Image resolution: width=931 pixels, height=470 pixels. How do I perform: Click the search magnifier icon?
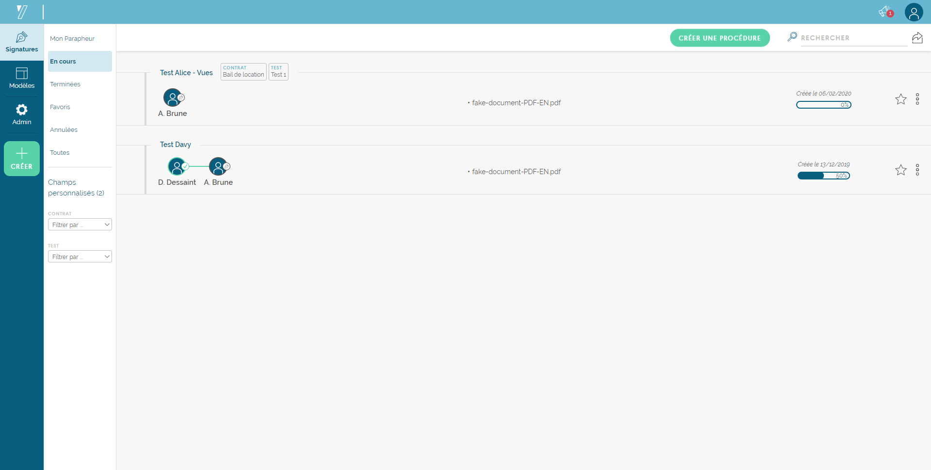[792, 37]
